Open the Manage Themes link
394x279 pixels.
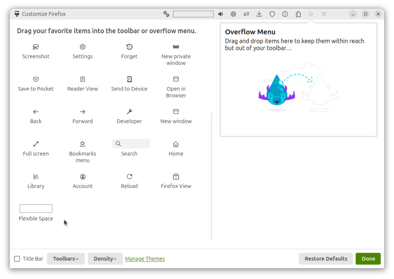click(x=145, y=259)
